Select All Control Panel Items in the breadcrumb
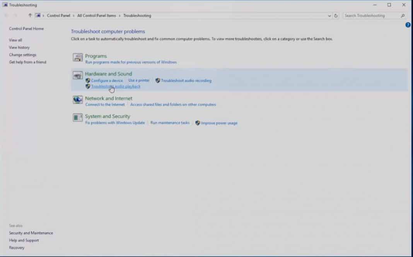The height and width of the screenshot is (257, 413). pyautogui.click(x=97, y=15)
